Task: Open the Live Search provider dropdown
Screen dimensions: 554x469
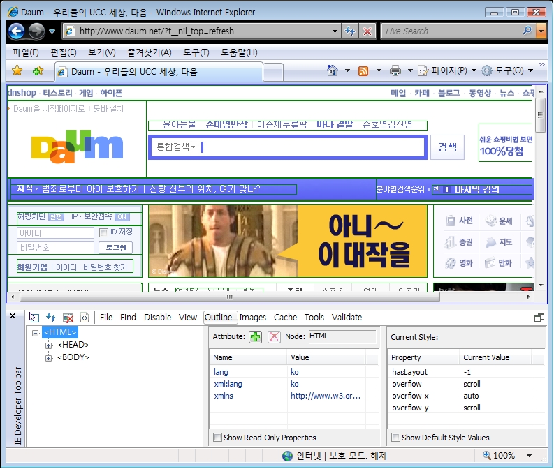Action: (541, 31)
